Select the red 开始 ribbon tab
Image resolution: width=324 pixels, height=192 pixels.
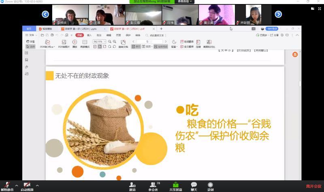click(79, 35)
